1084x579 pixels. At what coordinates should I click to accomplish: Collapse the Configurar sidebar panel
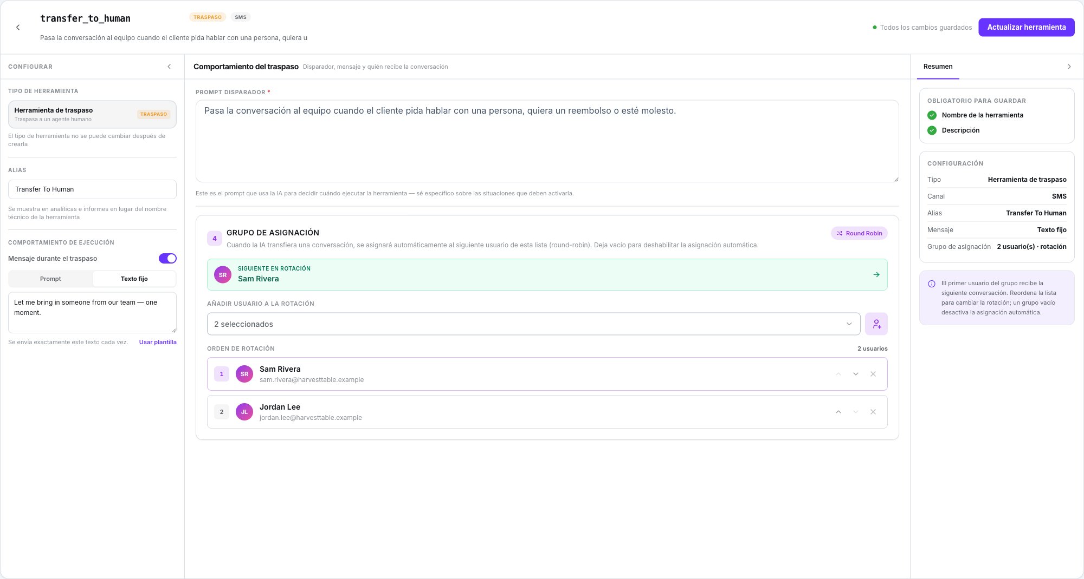pos(169,67)
